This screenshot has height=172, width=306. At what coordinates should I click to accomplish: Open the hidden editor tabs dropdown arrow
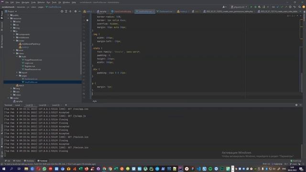[300, 11]
